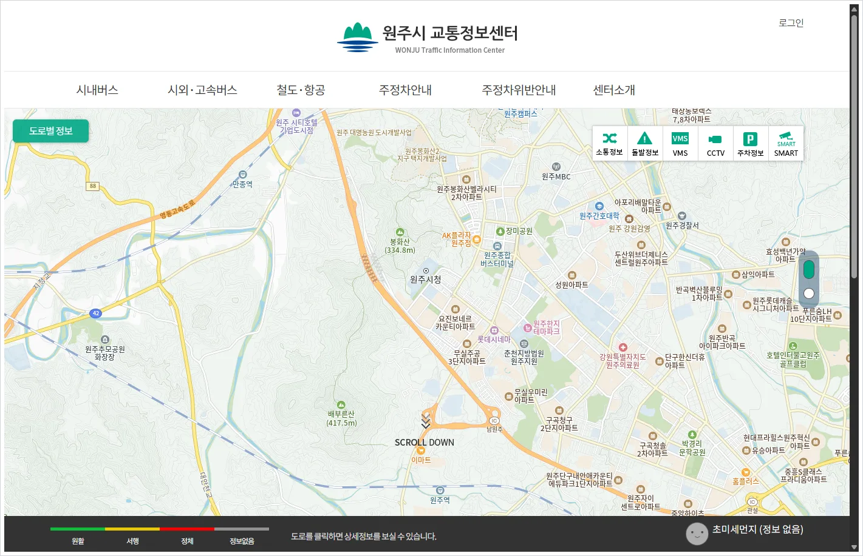Click the AK플라자 원주점 shopping marker
This screenshot has width=863, height=556.
pyautogui.click(x=477, y=239)
